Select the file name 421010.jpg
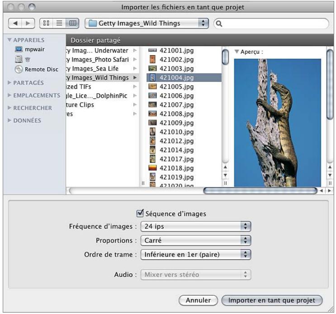 point(176,132)
